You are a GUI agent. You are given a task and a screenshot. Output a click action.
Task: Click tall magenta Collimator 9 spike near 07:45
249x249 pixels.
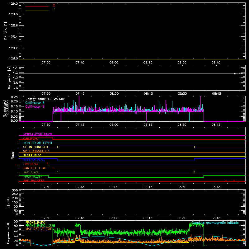pos(79,104)
